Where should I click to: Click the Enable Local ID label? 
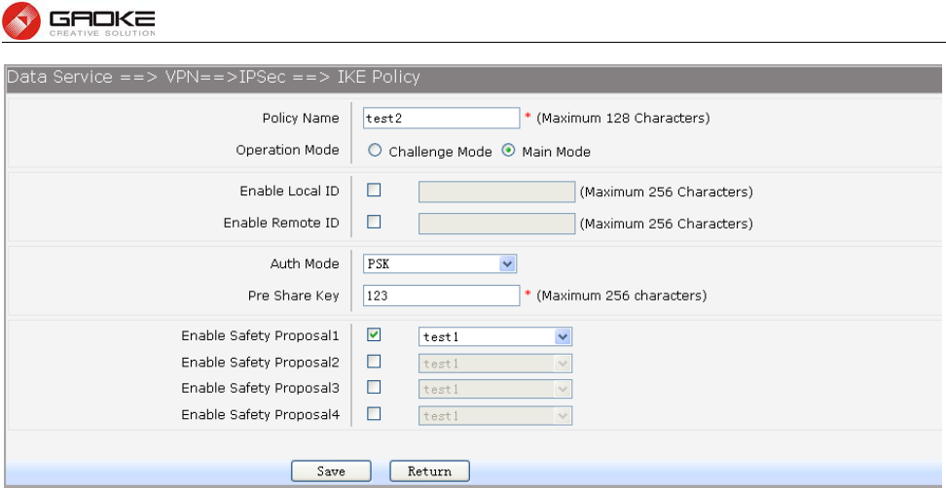290,191
